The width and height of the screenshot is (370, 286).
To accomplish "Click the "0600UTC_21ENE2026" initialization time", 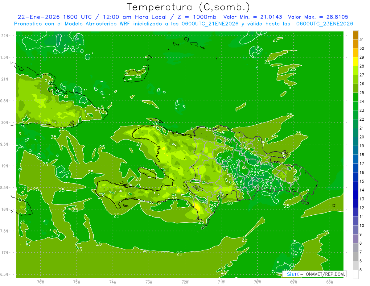I will coord(209,24).
